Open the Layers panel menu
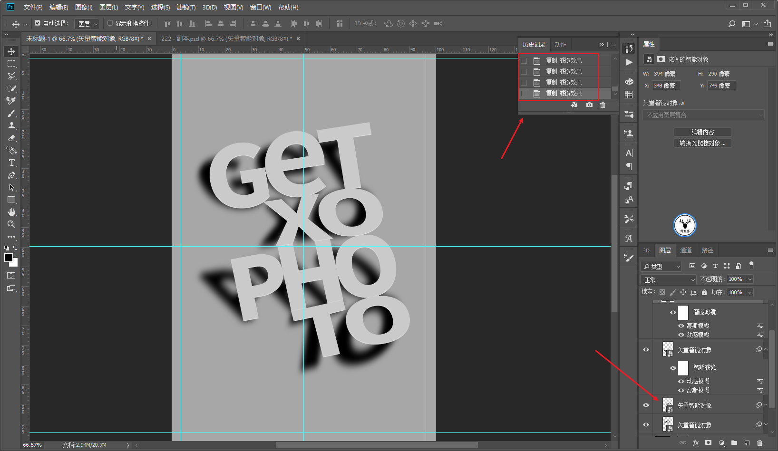The height and width of the screenshot is (451, 778). tap(770, 250)
